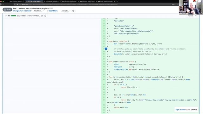Switch to the Velero Community Meeting browser tab
The image size is (203, 114).
coord(16,1)
